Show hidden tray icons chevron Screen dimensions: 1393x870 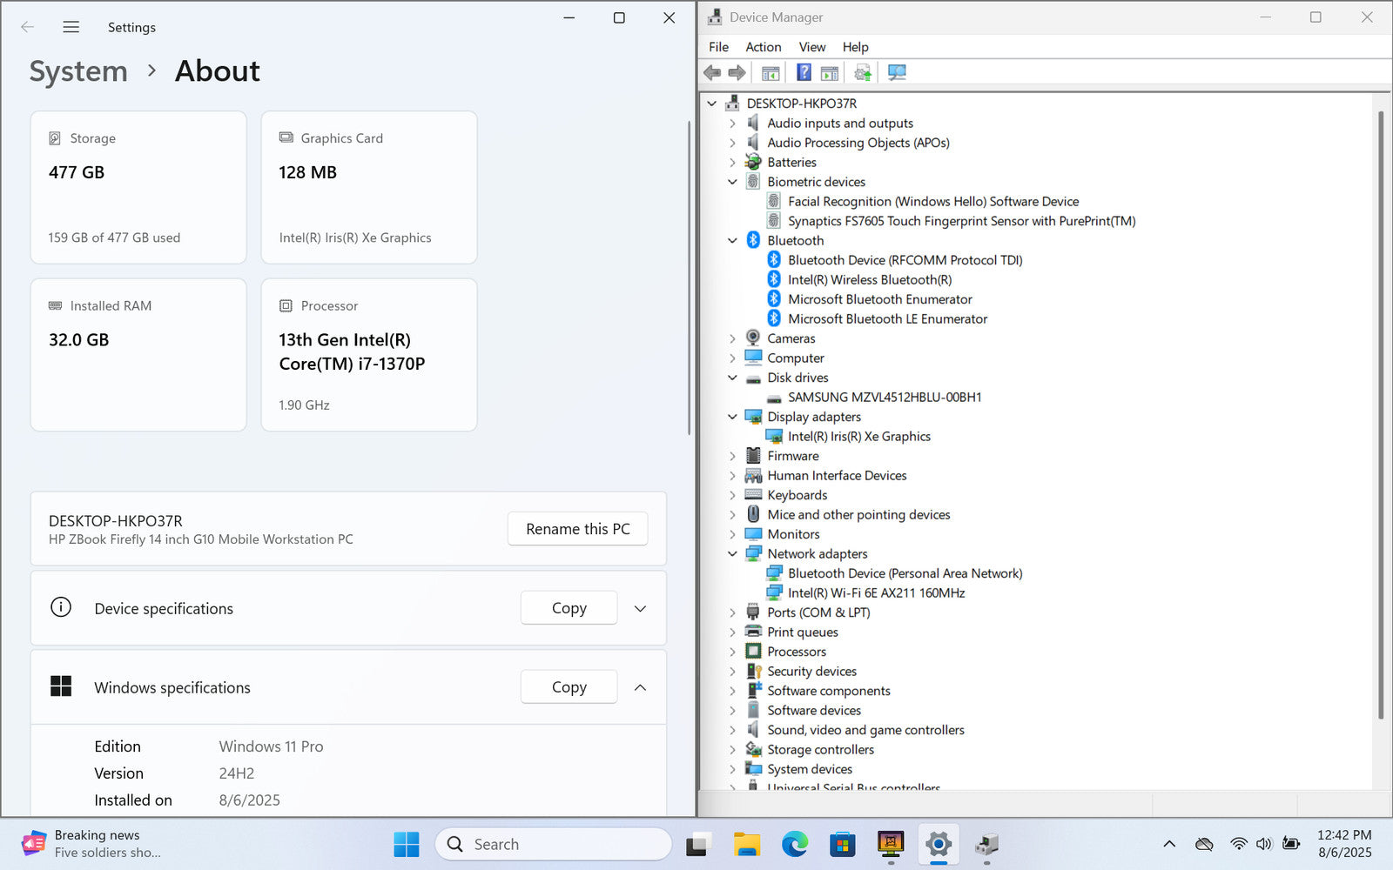tap(1169, 844)
